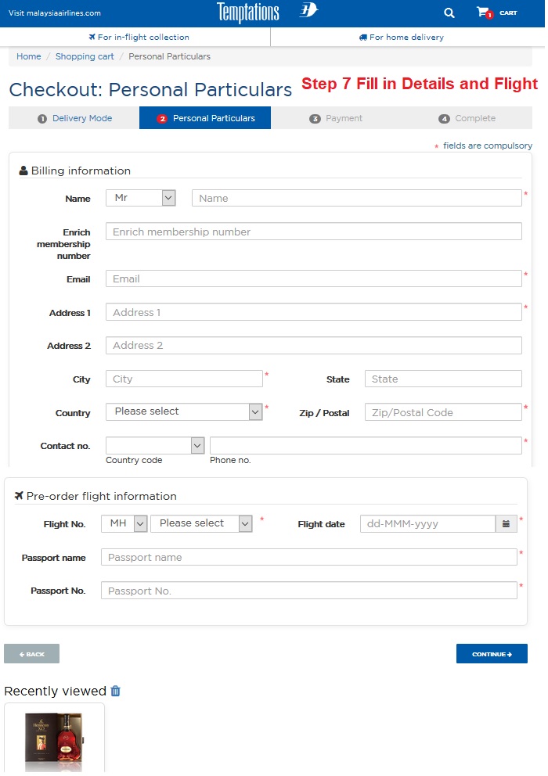Expand the Mr title dropdown
The height and width of the screenshot is (776, 548).
point(141,199)
